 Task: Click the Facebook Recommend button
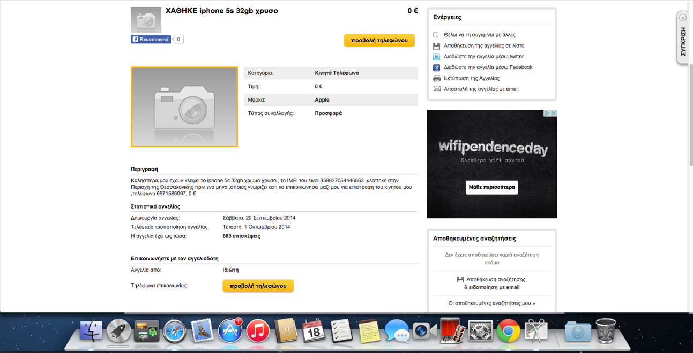151,39
